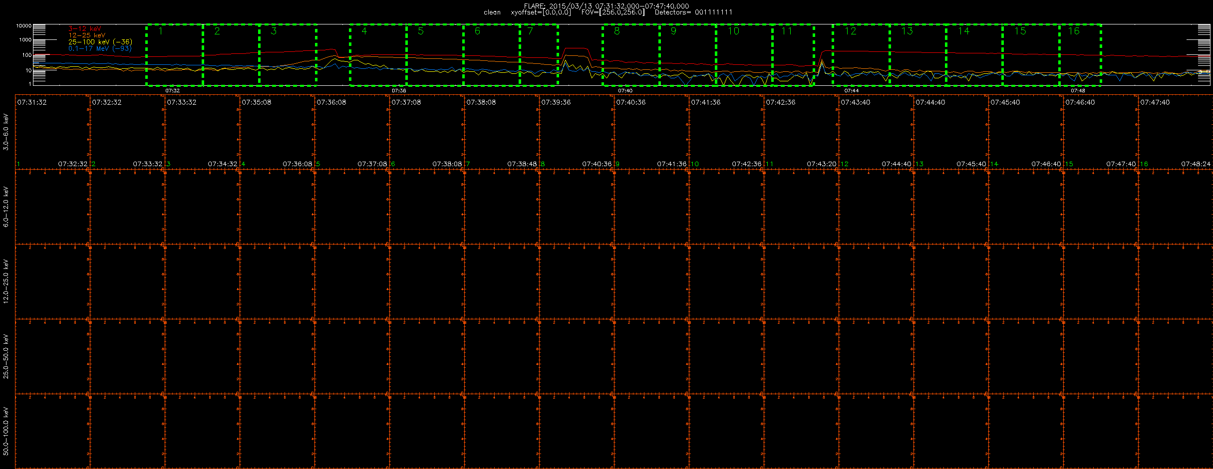Click the 1000 y-axis label of light curve
The width and height of the screenshot is (1213, 469).
point(25,40)
